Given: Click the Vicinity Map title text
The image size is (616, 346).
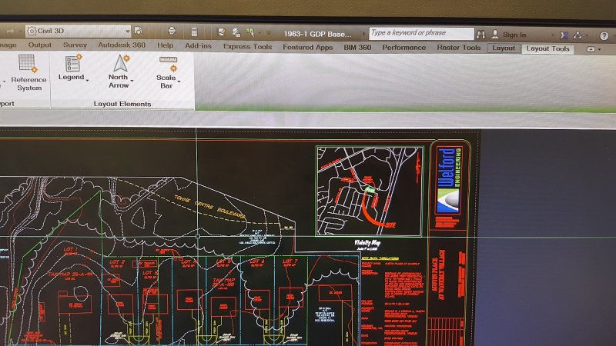Looking at the screenshot, I should [x=367, y=243].
